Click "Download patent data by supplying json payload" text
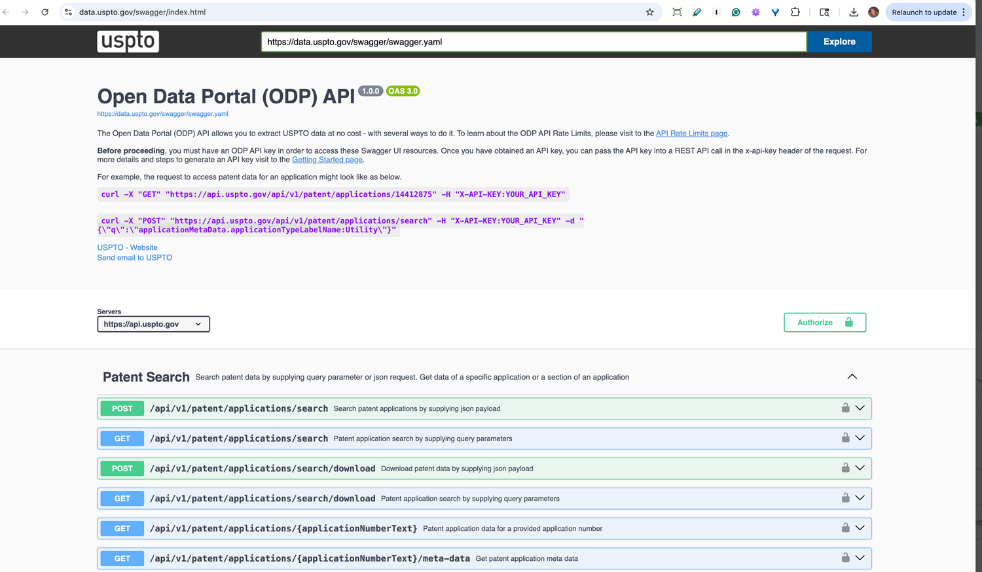The width and height of the screenshot is (982, 572). point(457,469)
